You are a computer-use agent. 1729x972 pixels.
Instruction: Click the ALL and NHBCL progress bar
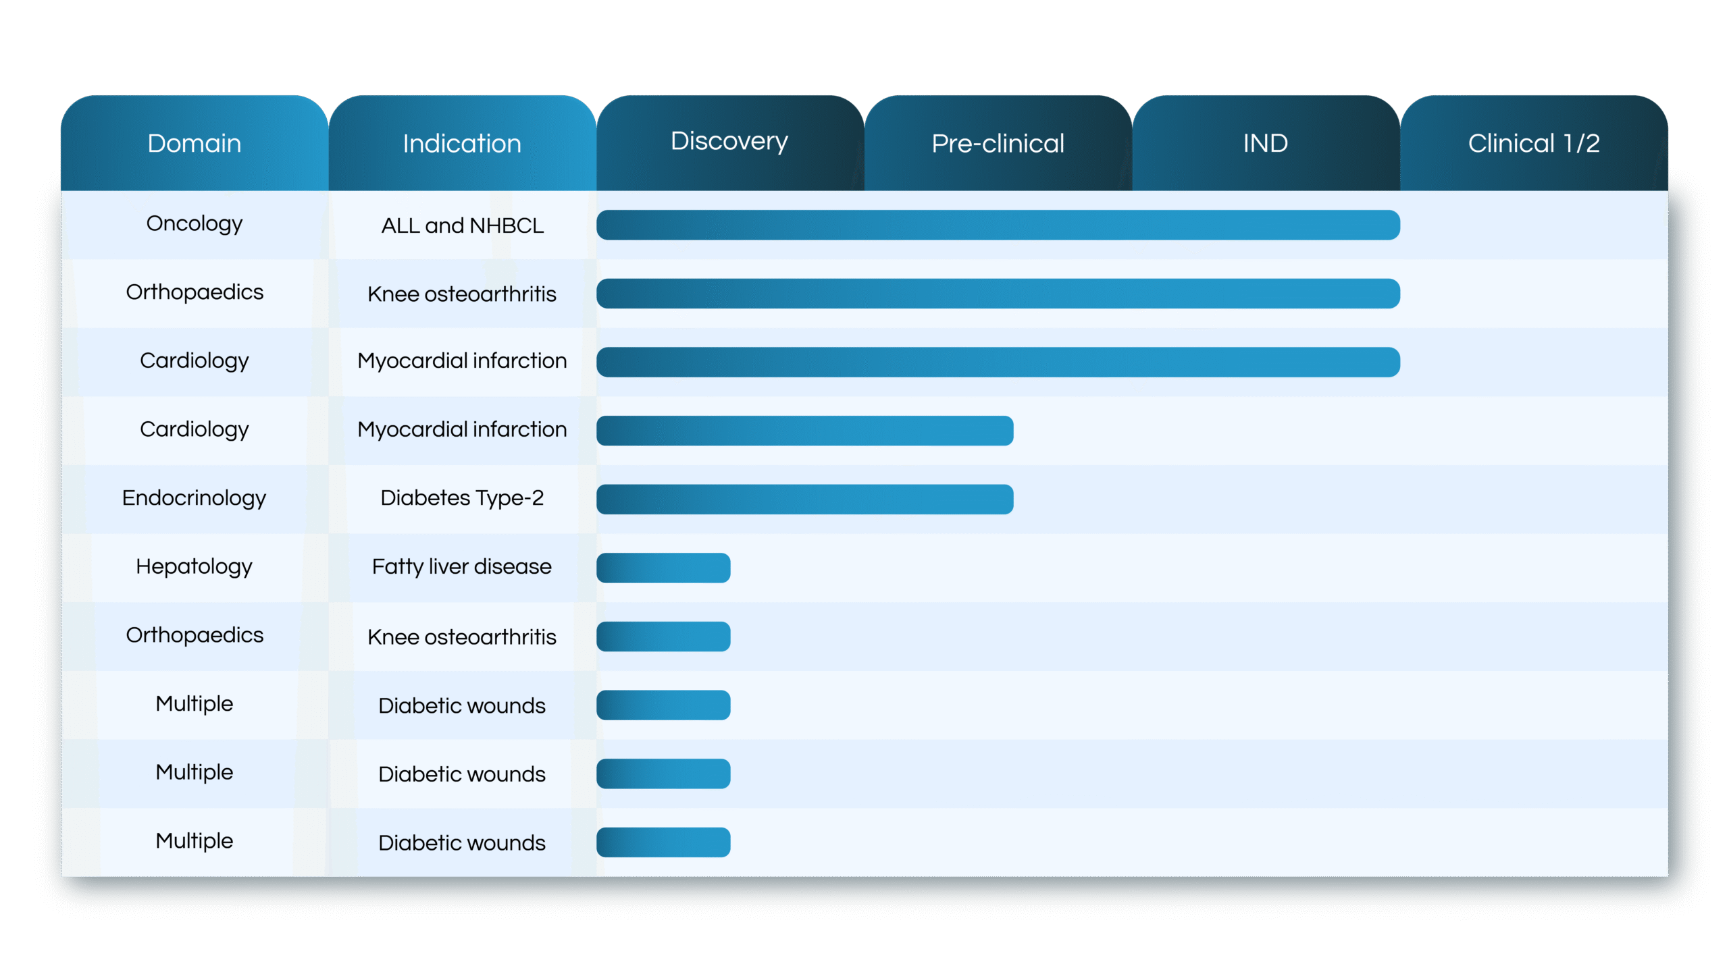[x=998, y=225]
